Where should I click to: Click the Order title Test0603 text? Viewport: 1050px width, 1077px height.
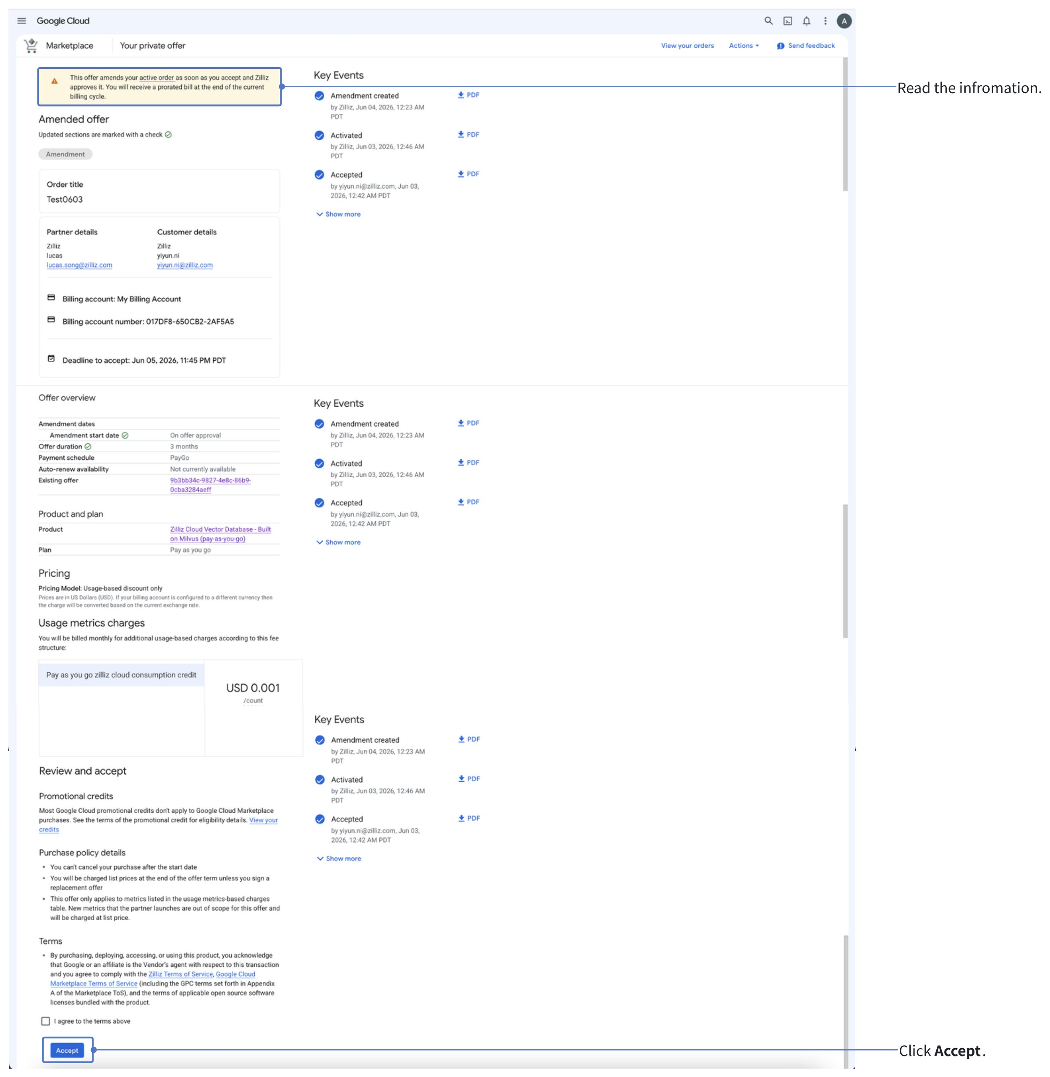tap(65, 200)
